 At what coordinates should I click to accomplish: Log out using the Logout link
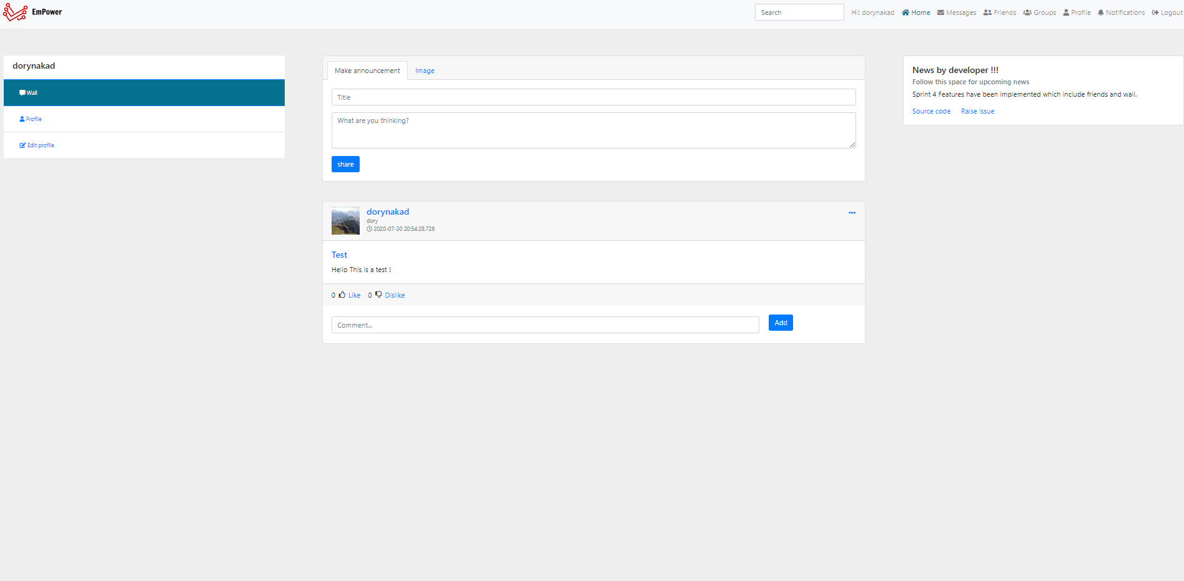(1167, 12)
